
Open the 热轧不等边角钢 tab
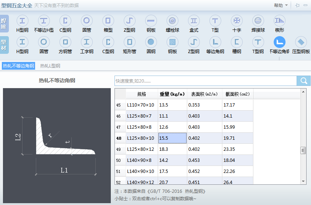coord(18,66)
